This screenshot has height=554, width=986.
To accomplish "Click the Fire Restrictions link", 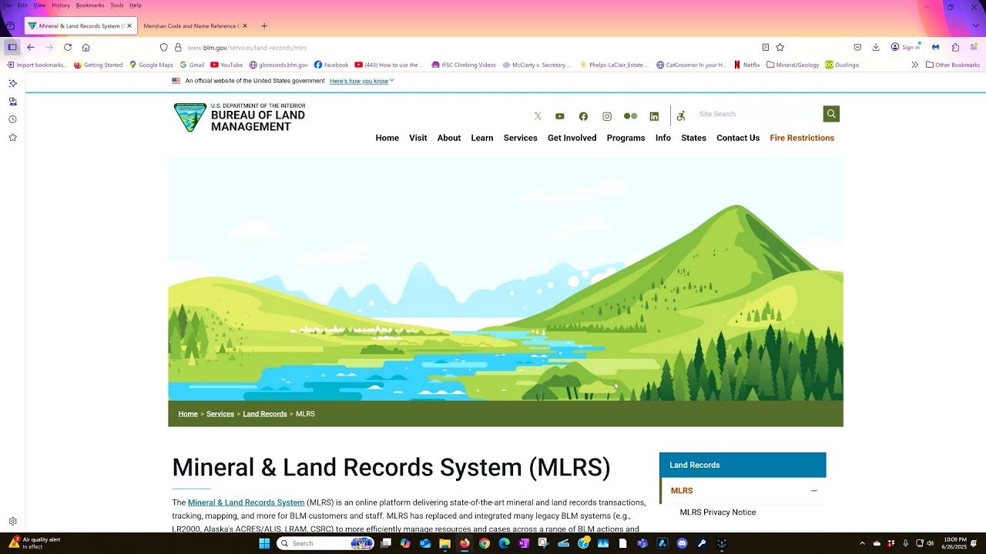I will [802, 138].
